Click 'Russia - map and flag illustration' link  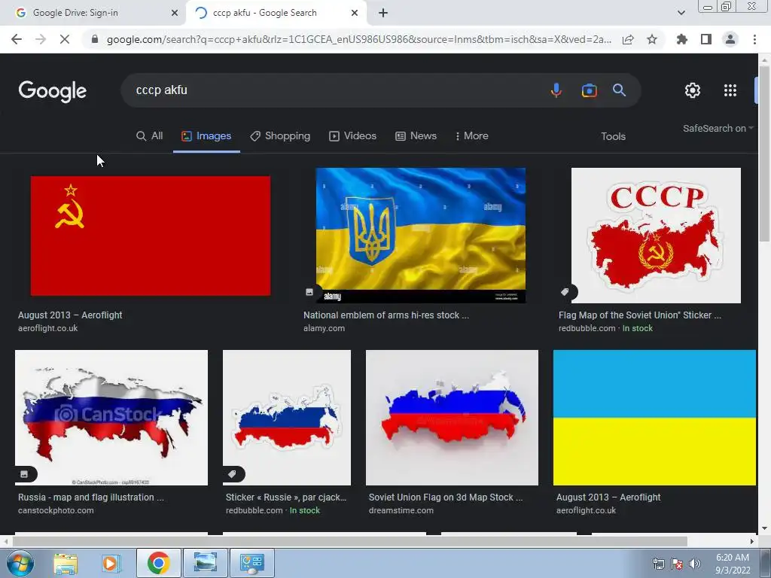coord(91,497)
